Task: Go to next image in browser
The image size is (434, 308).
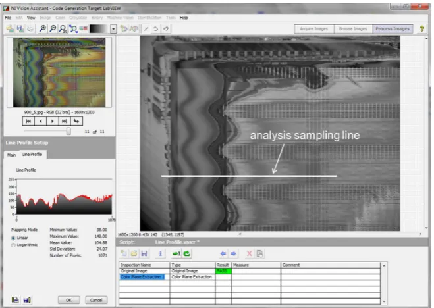Action: (52, 121)
